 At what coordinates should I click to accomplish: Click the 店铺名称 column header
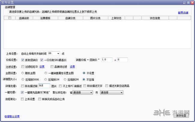pos(24,18)
